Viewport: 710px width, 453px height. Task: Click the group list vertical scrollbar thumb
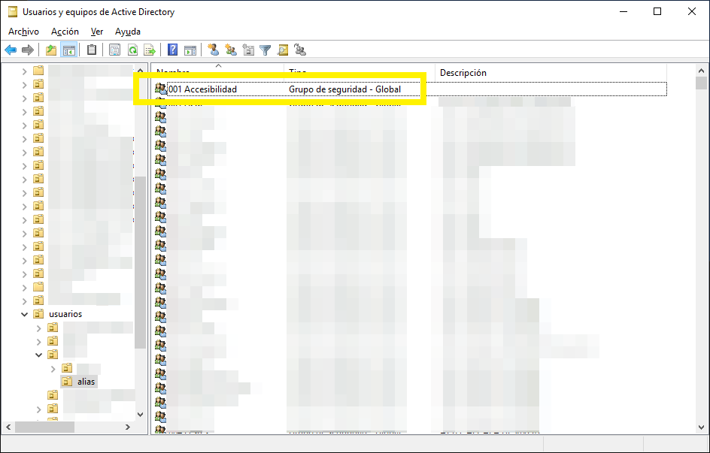tap(701, 83)
